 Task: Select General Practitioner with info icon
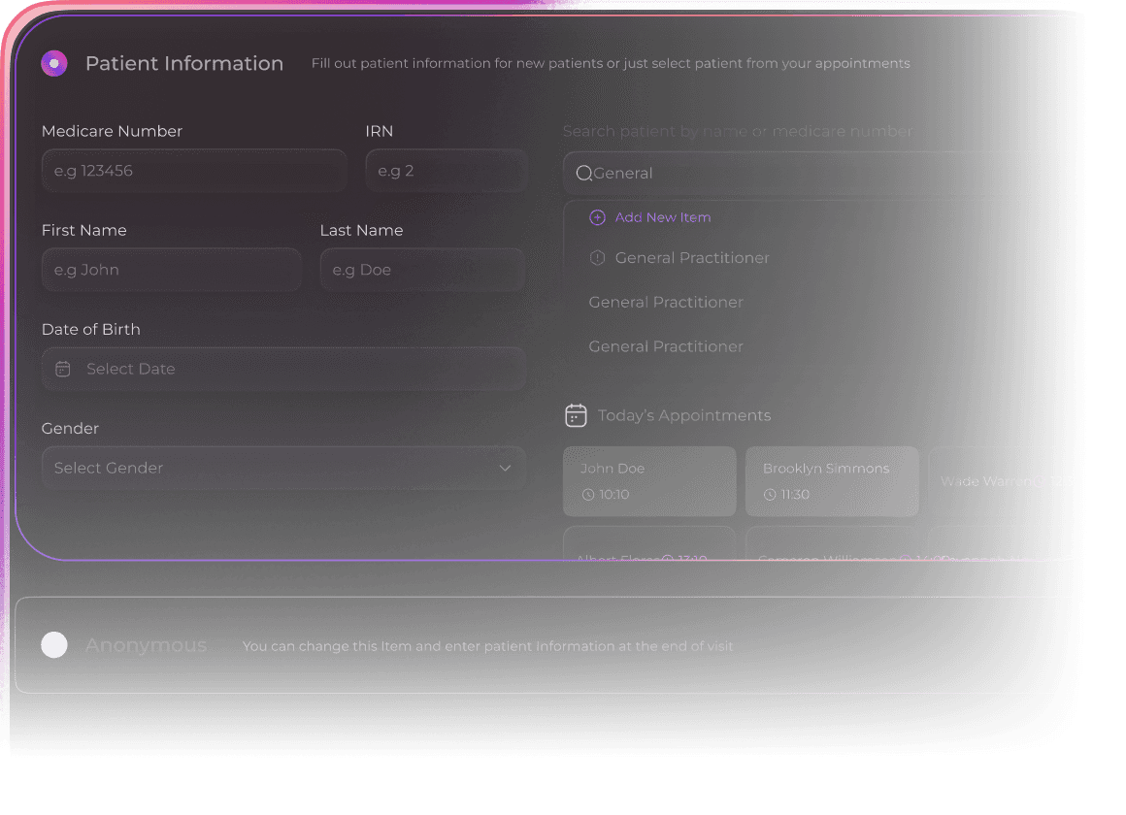[679, 258]
